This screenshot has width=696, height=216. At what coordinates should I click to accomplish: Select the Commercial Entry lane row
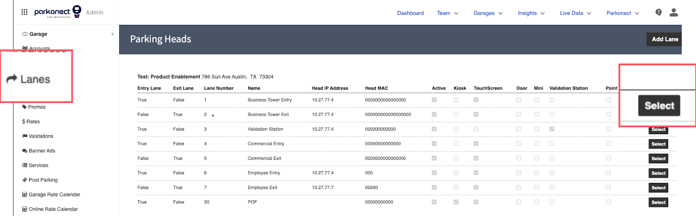click(x=658, y=144)
